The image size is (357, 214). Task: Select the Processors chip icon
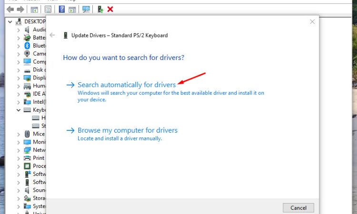(27, 166)
